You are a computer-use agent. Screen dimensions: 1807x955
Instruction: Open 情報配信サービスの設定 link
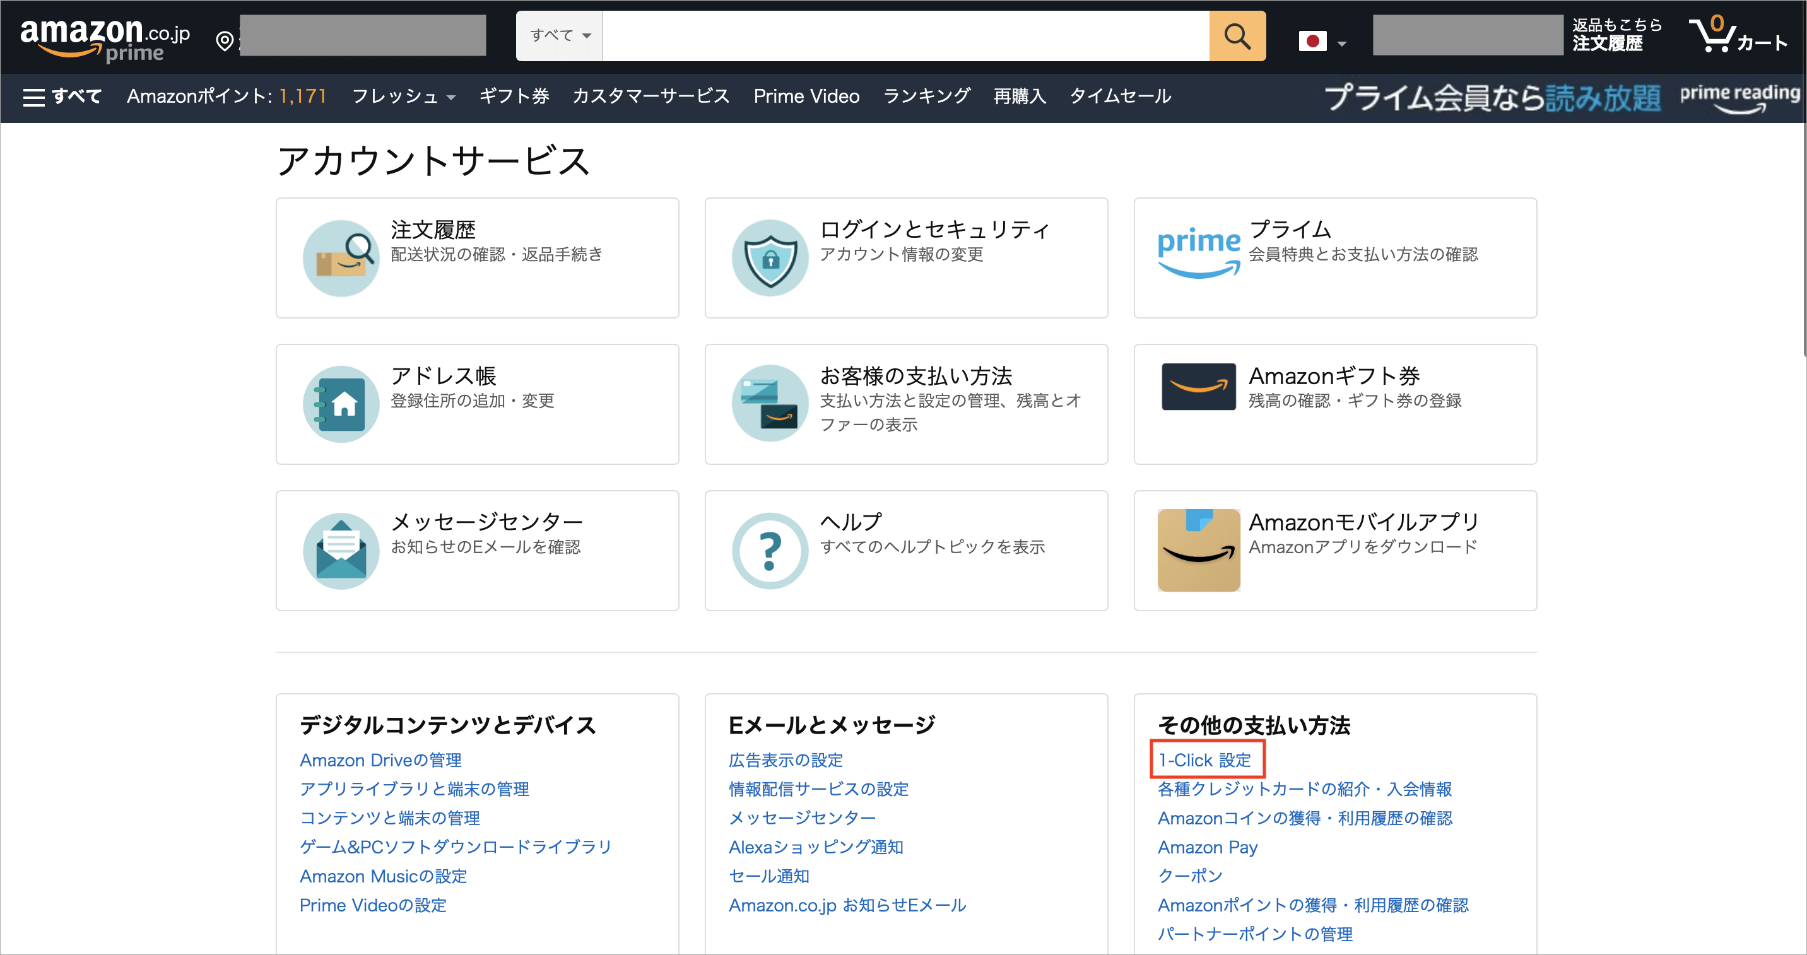click(x=818, y=790)
